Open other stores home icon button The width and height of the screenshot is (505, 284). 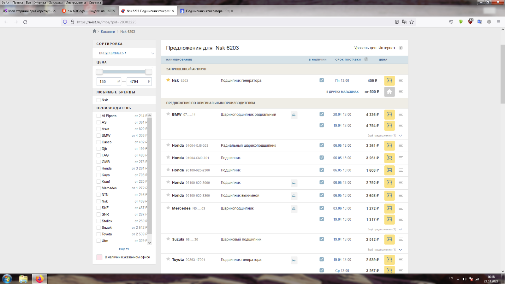(x=389, y=92)
